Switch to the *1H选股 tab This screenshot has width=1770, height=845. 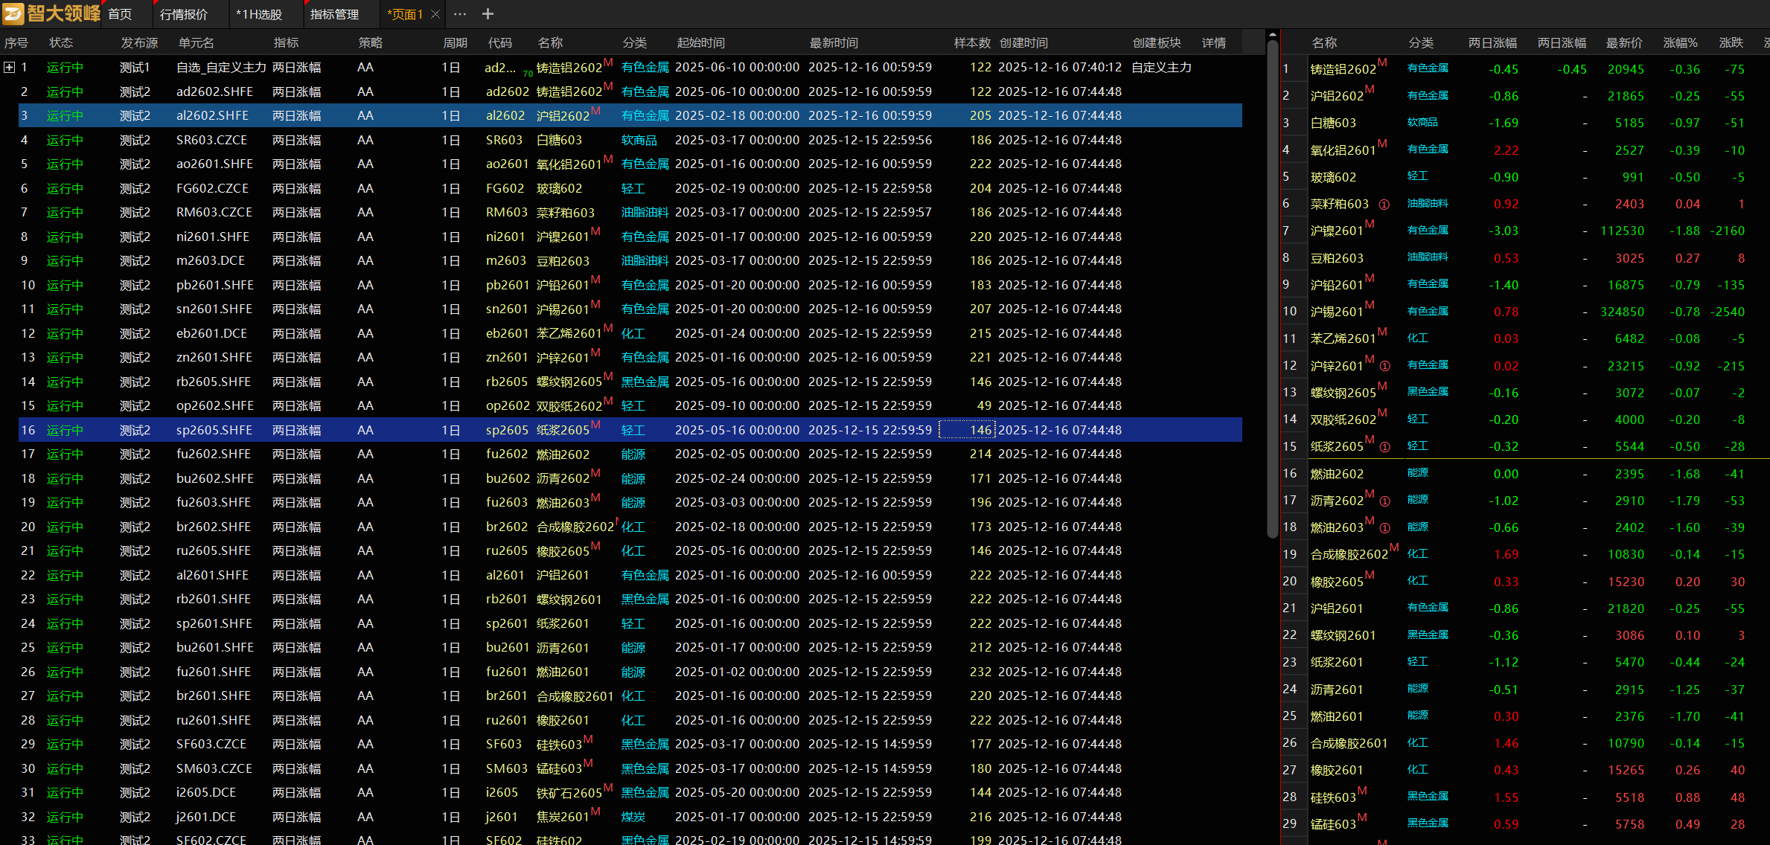tap(259, 14)
